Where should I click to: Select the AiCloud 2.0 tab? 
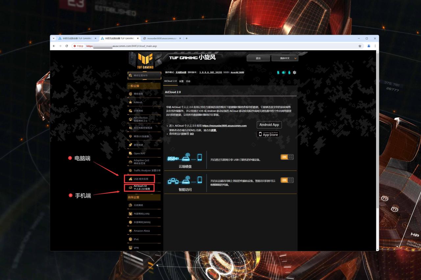click(x=170, y=81)
